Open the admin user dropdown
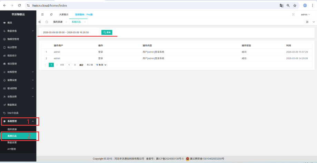 tap(305, 14)
